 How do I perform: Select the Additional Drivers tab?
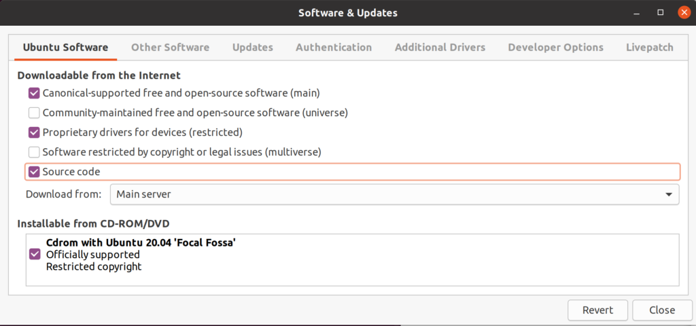click(440, 48)
